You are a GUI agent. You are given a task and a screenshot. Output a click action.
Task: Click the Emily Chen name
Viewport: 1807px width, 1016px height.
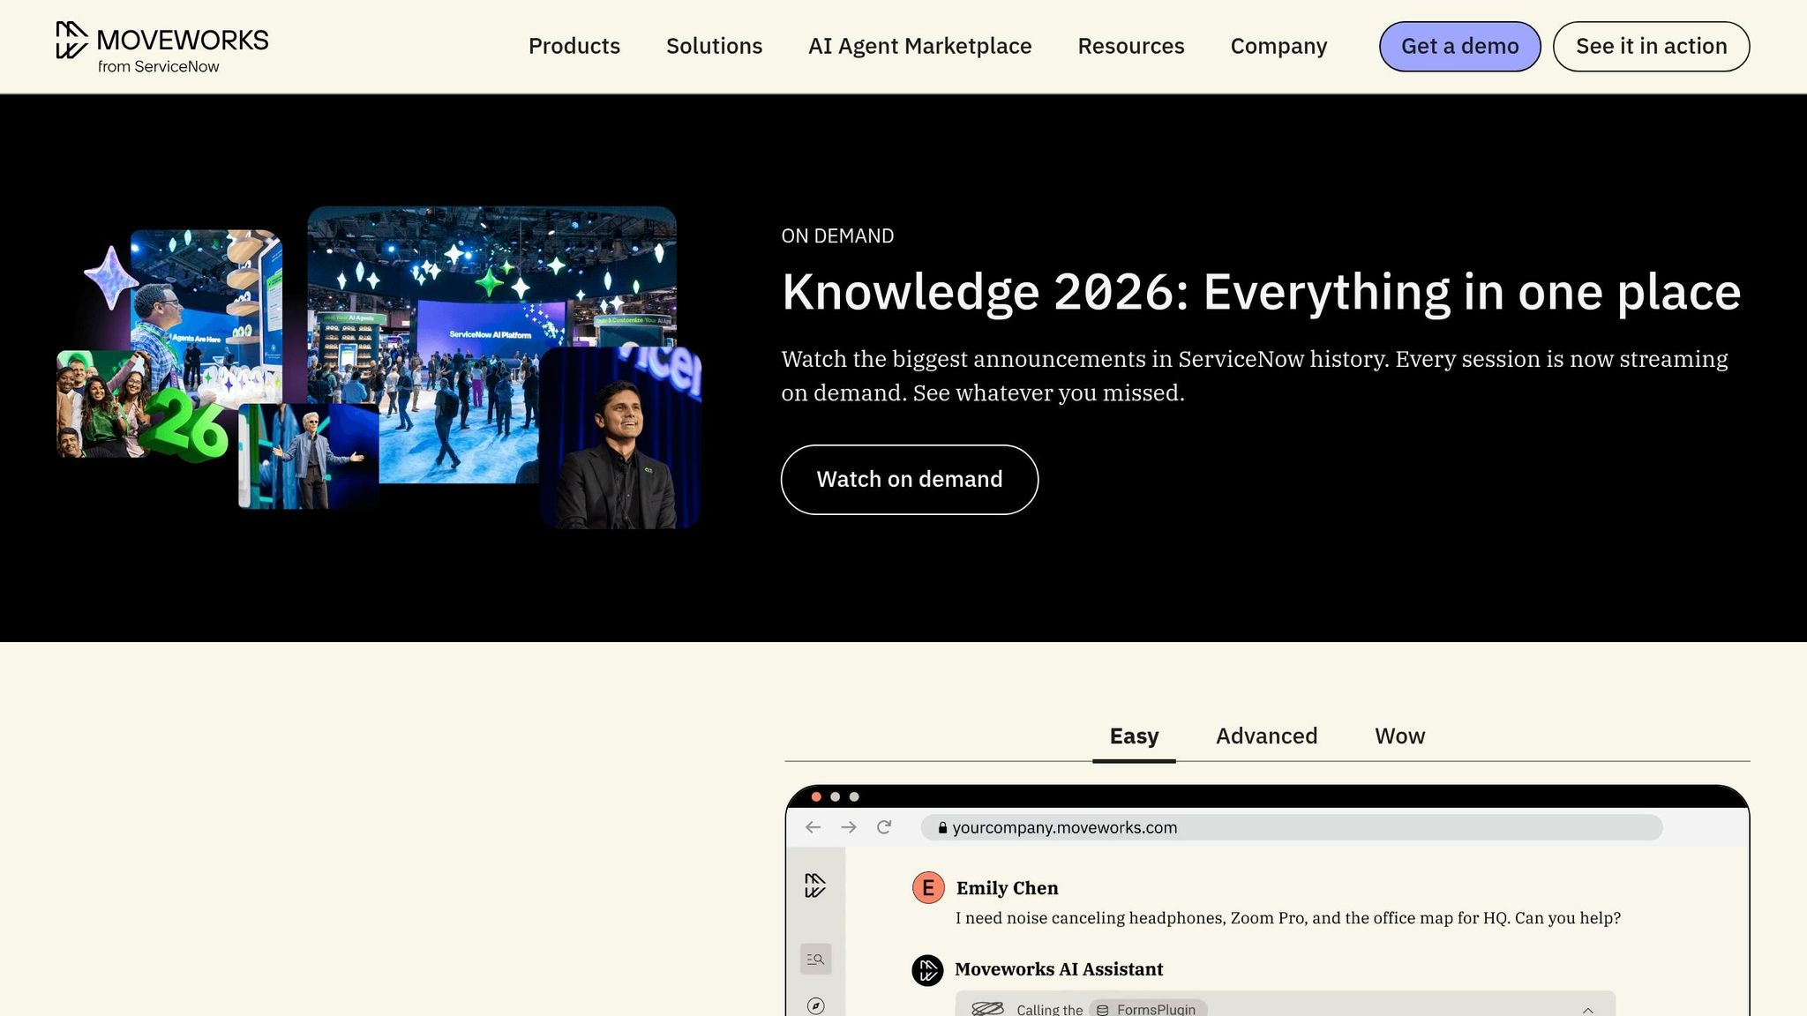pos(1007,888)
